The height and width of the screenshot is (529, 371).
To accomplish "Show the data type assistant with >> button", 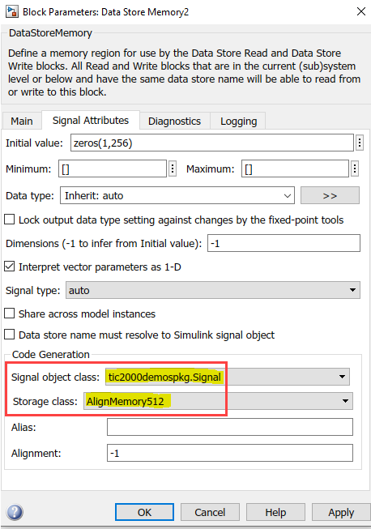I will 330,195.
